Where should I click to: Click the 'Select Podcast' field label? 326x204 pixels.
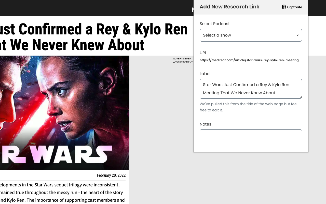[x=215, y=24]
